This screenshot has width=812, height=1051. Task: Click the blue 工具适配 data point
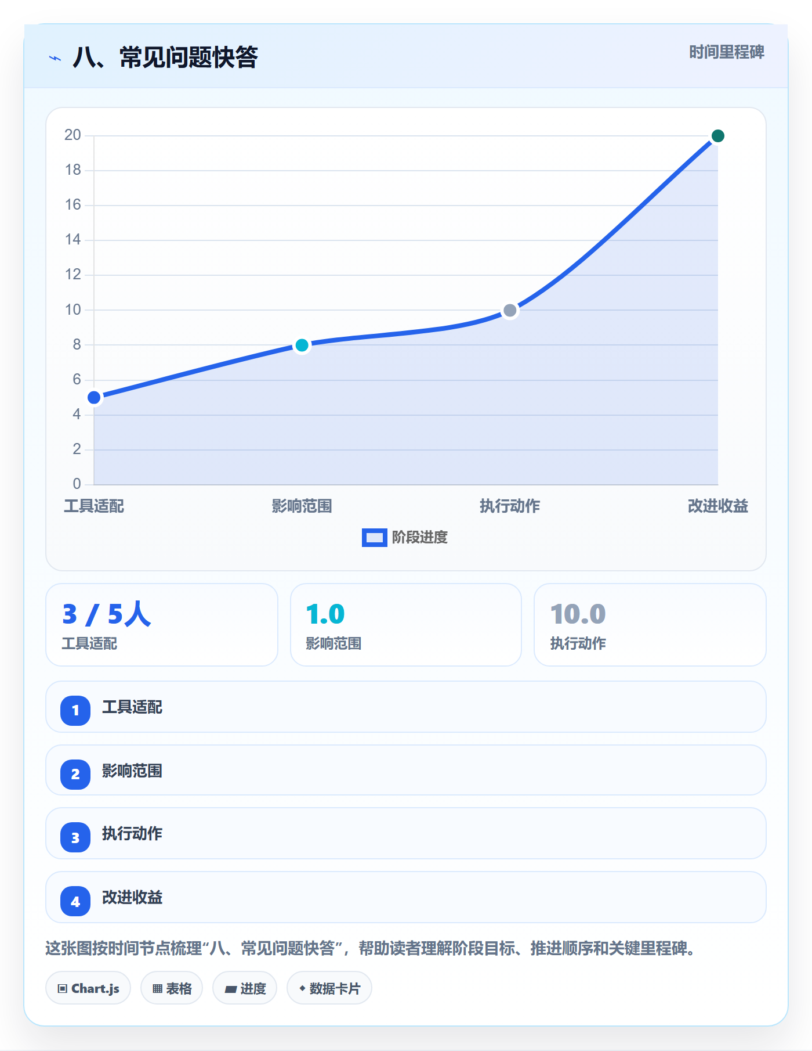(94, 398)
